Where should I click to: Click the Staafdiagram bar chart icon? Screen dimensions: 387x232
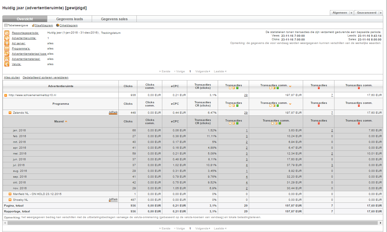pos(33,25)
